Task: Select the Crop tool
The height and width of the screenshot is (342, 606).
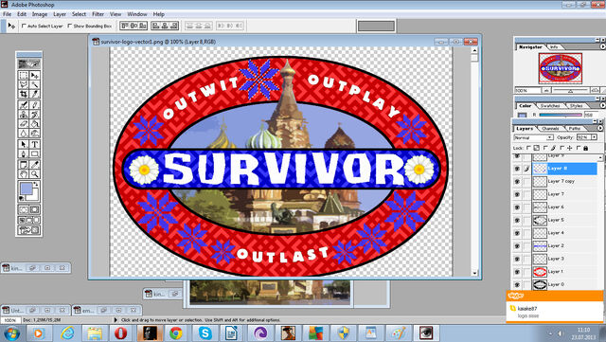Action: 24,94
